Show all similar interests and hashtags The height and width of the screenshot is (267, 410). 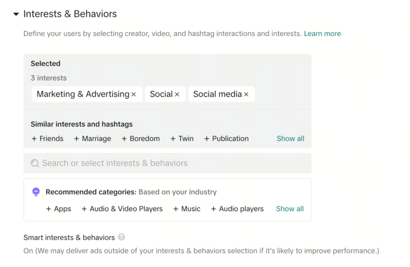[x=290, y=138]
